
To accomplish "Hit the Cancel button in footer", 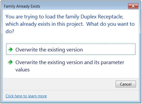I will point(126,84).
